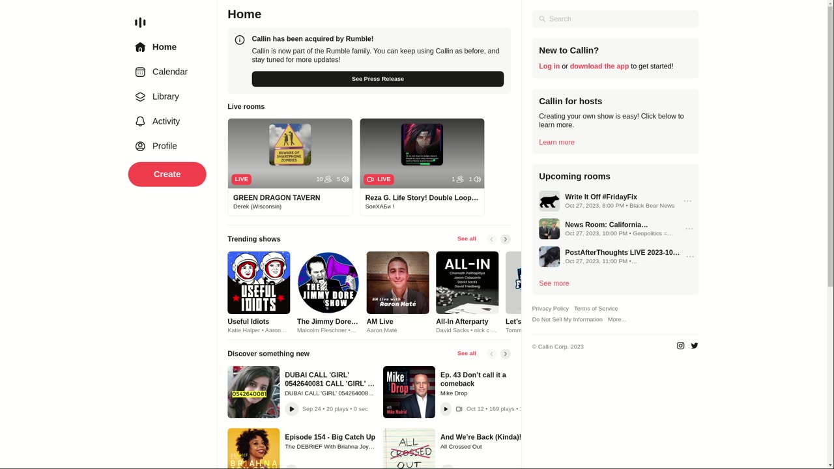Image resolution: width=834 pixels, height=469 pixels.
Task: Click the search magnifier icon
Action: pyautogui.click(x=542, y=19)
